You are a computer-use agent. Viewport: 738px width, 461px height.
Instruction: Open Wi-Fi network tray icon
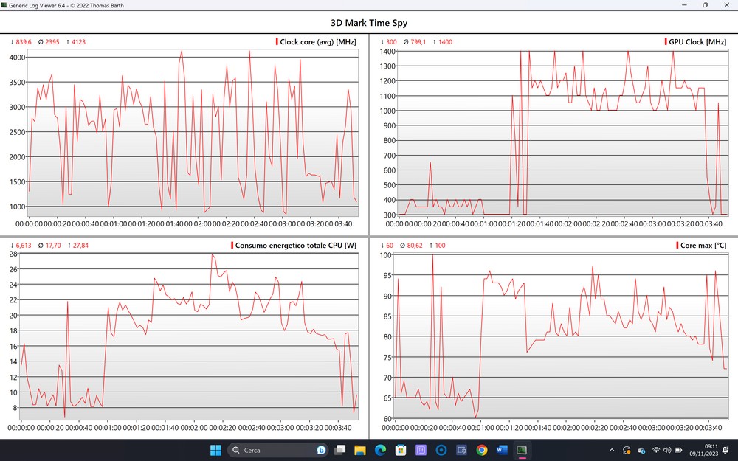tap(656, 450)
